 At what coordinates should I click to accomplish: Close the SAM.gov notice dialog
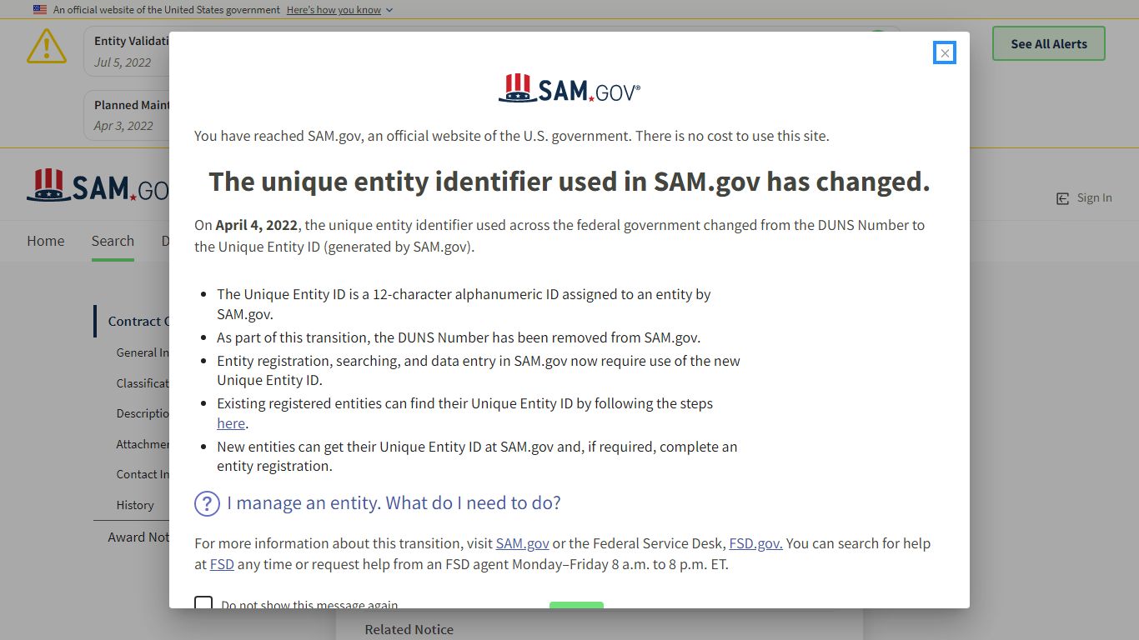(x=944, y=53)
